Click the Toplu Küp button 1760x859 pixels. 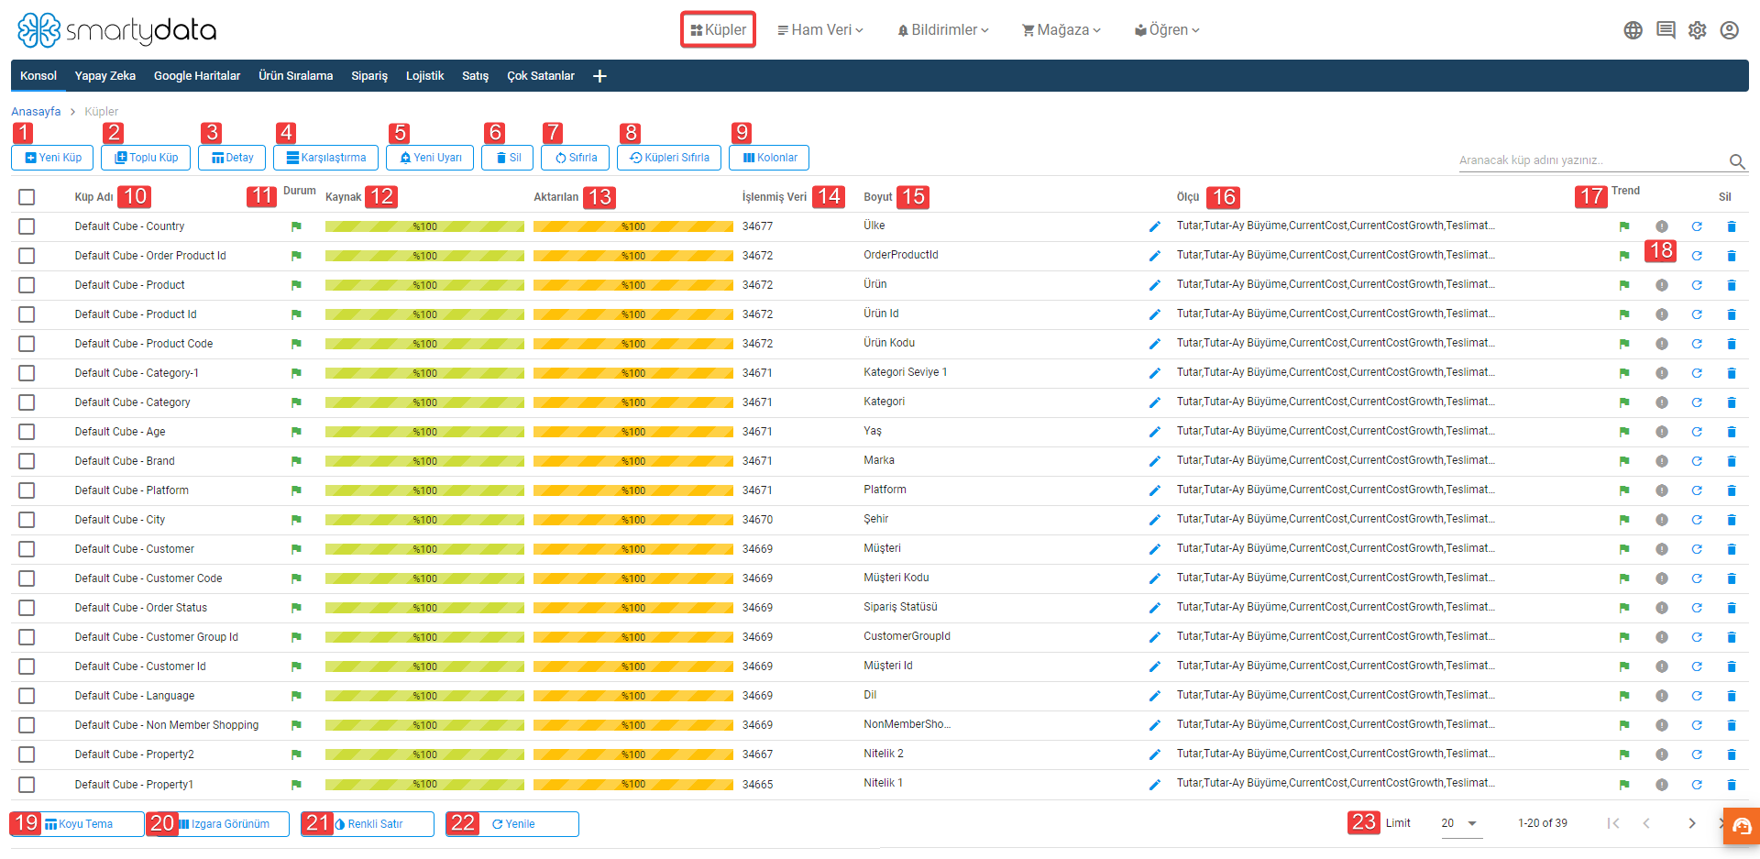point(146,158)
